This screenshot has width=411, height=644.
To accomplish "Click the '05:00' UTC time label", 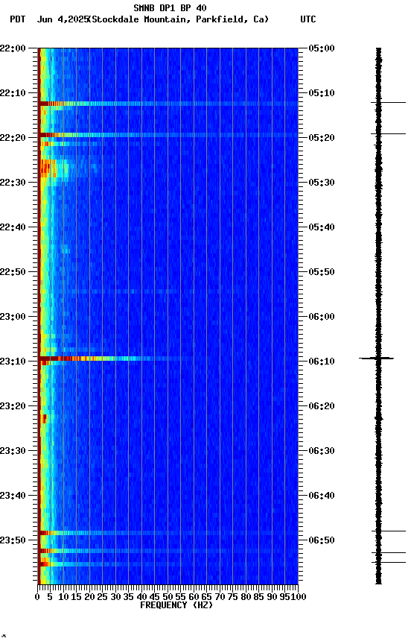I will point(321,48).
